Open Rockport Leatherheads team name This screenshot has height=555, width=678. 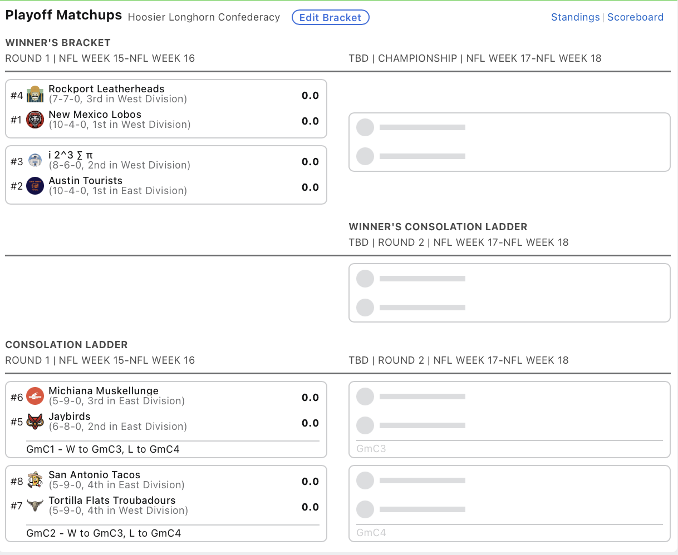pyautogui.click(x=106, y=89)
